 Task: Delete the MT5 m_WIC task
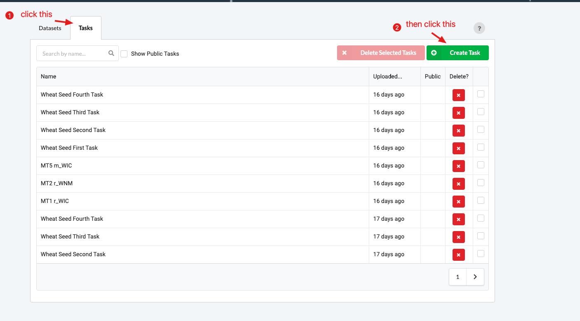point(458,166)
